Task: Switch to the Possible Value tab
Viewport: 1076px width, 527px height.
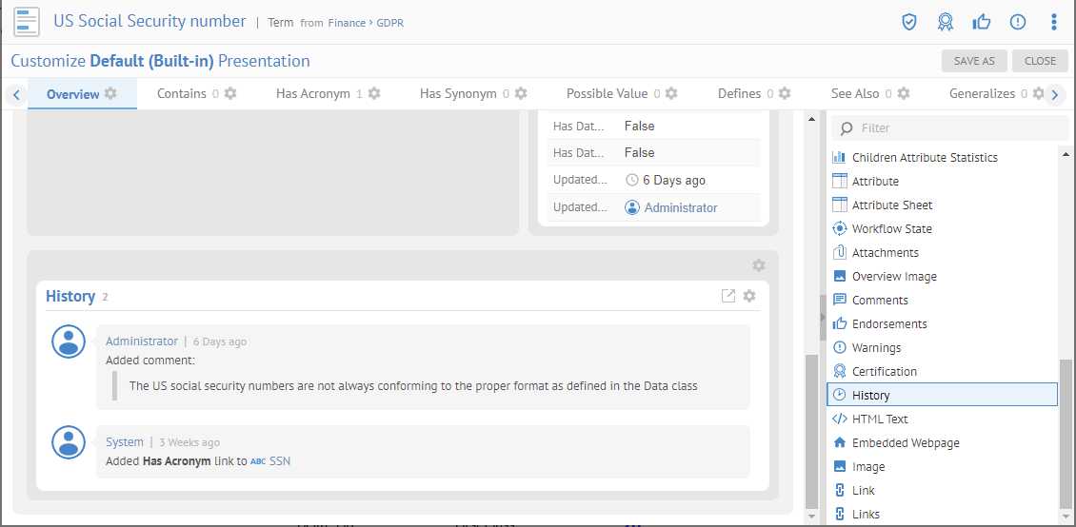Action: tap(607, 94)
